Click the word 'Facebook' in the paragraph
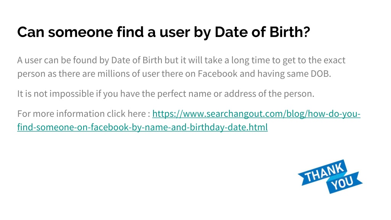Image resolution: width=391 pixels, height=220 pixels. (217, 74)
